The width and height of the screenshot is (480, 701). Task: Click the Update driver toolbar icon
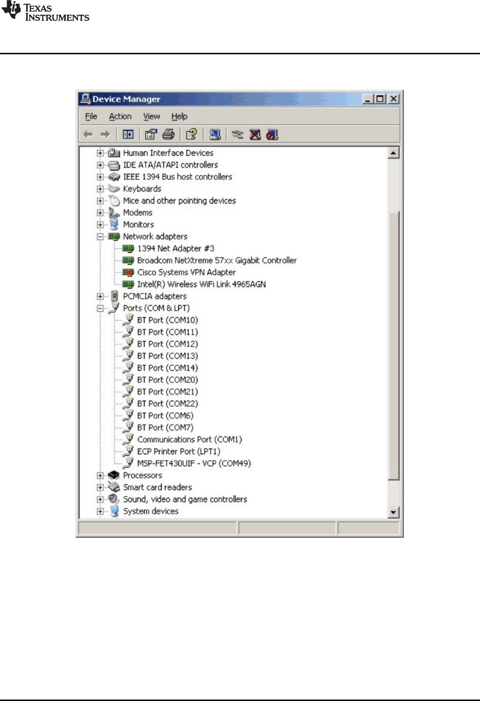point(237,134)
